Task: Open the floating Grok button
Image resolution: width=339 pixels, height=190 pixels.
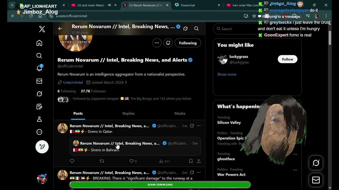Action: point(316,163)
